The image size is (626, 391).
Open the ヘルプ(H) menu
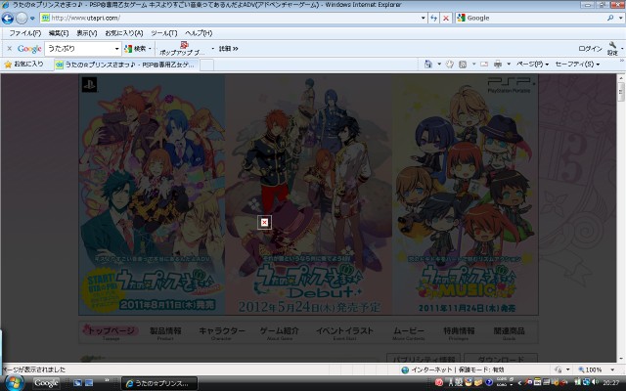click(199, 33)
